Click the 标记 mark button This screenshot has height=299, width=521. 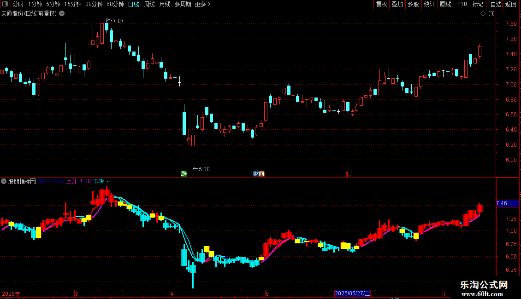(x=478, y=4)
